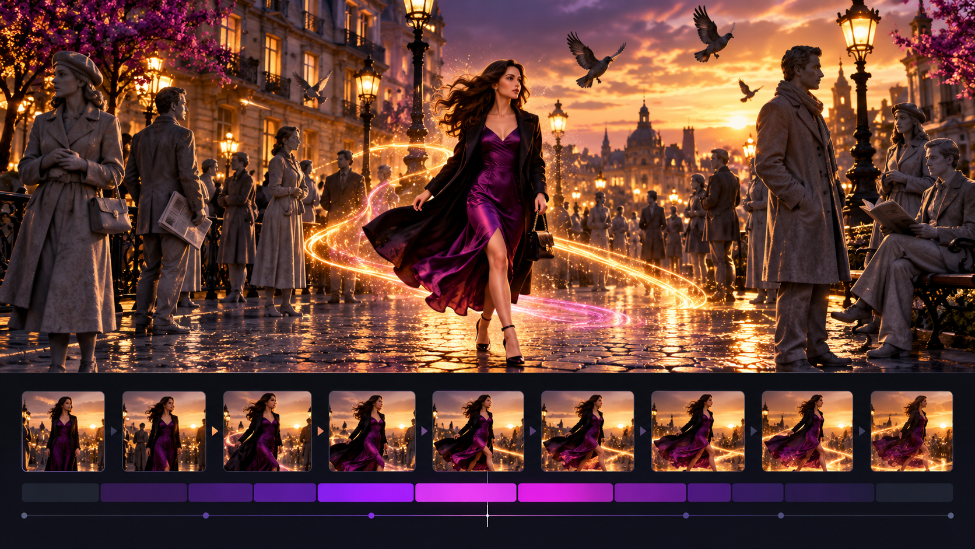Click the arrow between fifth and sixth thumbnails
Viewport: 975px width, 549px height.
pos(532,431)
